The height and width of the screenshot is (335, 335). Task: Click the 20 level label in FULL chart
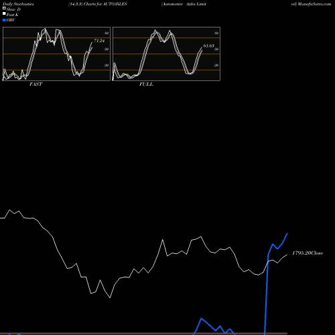[216, 65]
